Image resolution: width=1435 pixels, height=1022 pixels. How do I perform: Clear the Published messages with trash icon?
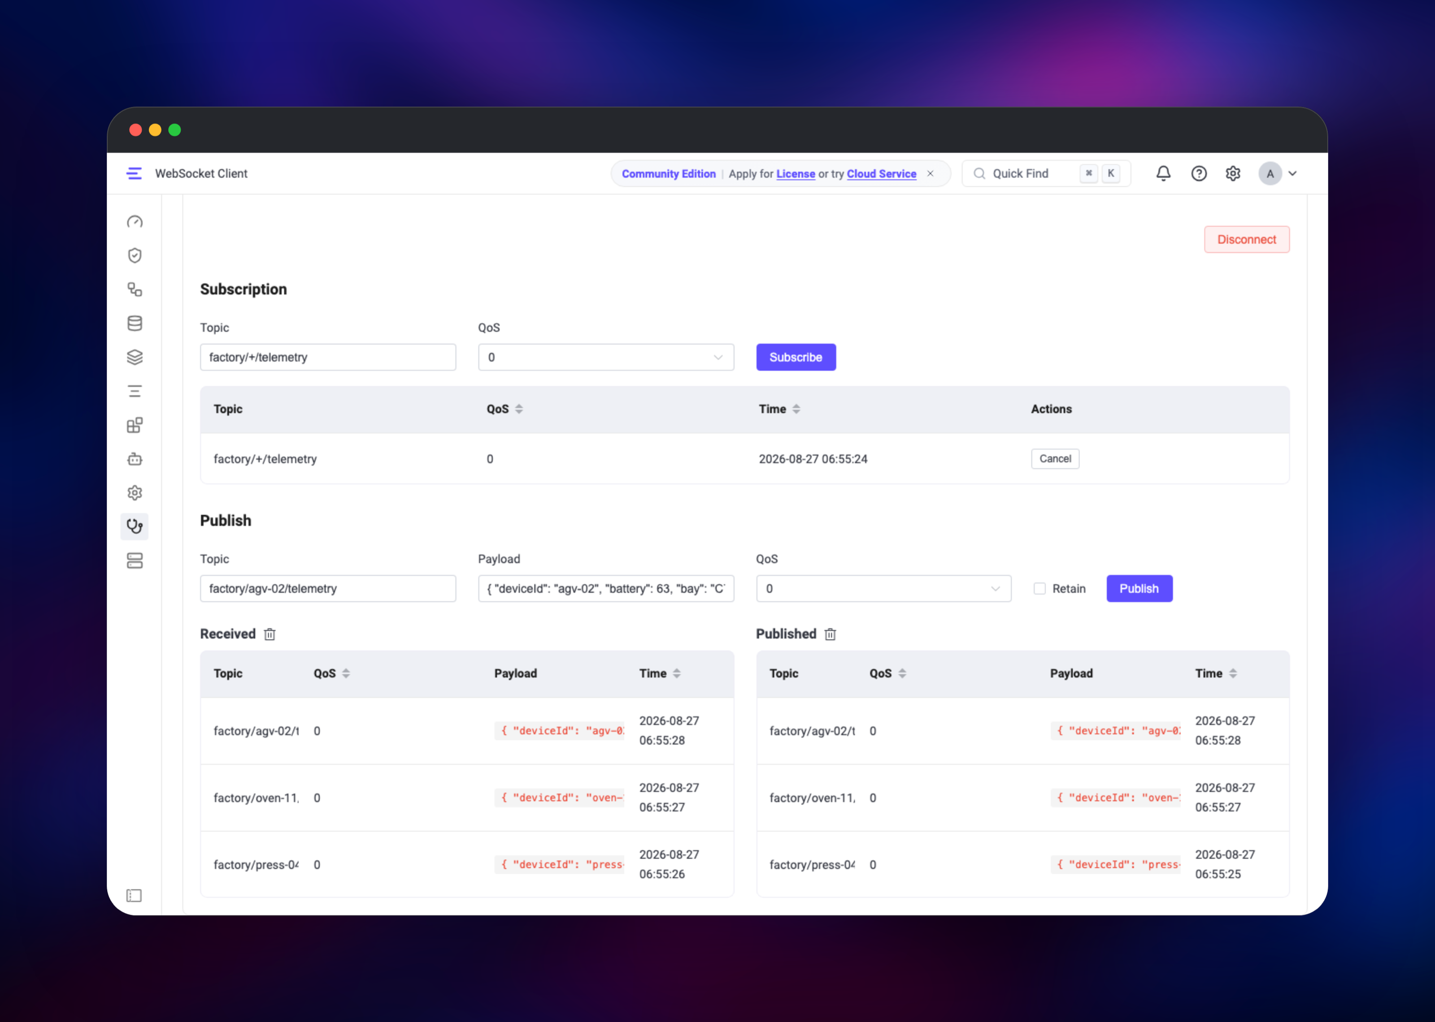tap(830, 634)
